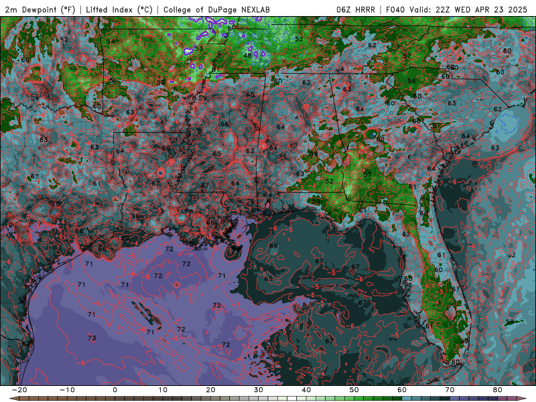Click the 20 label on the color scale
Screen dimensions: 536x402
pyautogui.click(x=210, y=390)
